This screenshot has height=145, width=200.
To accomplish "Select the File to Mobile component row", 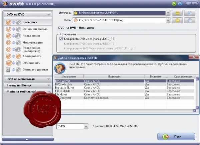I will (124, 91).
